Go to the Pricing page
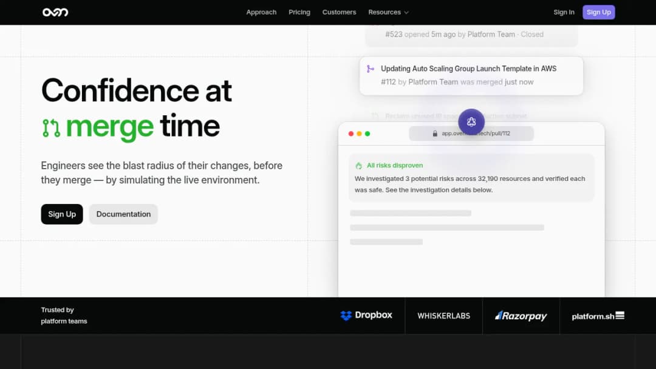 (299, 12)
